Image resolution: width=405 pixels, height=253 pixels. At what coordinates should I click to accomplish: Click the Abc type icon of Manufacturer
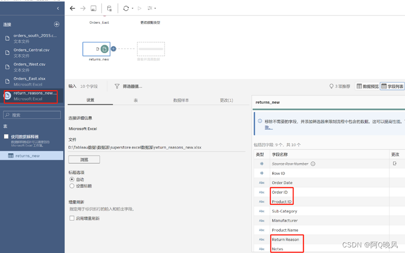tap(262, 221)
